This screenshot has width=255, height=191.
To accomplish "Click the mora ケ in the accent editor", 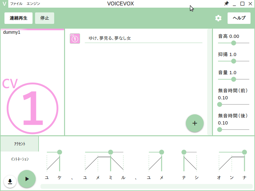I will coord(60,178).
